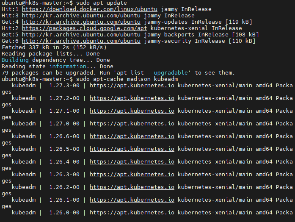Image resolution: width=295 pixels, height=222 pixels.
Task: Click 'jammy InRelease' on docker Hit:1 line
Action: coord(186,9)
